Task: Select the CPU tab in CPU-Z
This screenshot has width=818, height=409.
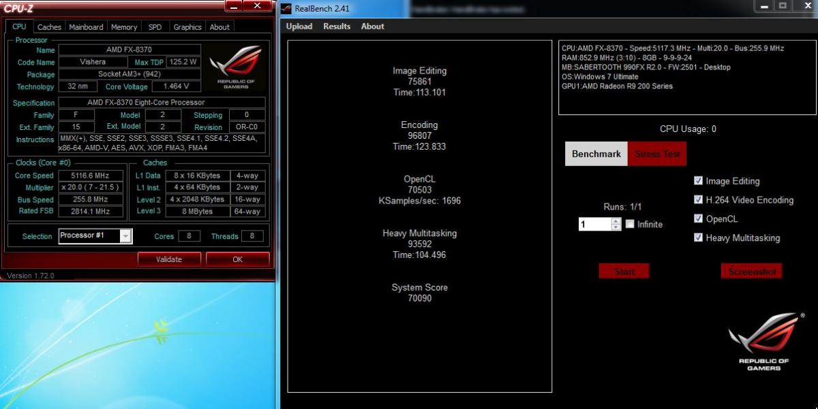Action: [x=19, y=27]
